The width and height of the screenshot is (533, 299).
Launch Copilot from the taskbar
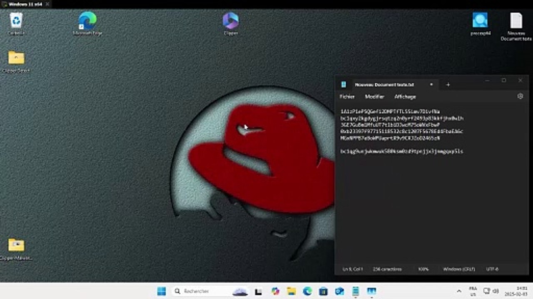click(x=275, y=291)
